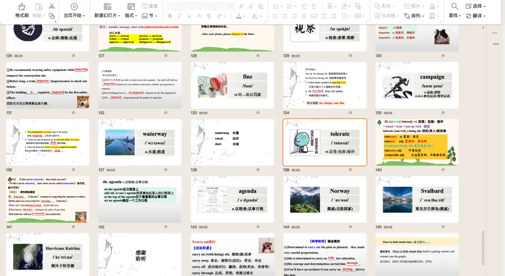Image resolution: width=505 pixels, height=276 pixels.
Task: Open the line spacing dropdown
Action: coord(345,16)
